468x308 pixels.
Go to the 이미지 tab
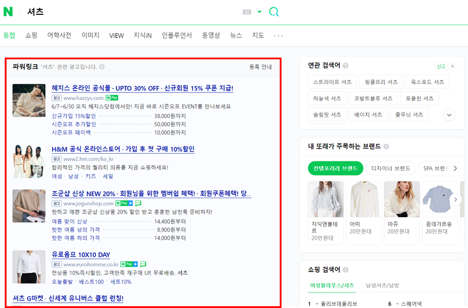pyautogui.click(x=90, y=36)
